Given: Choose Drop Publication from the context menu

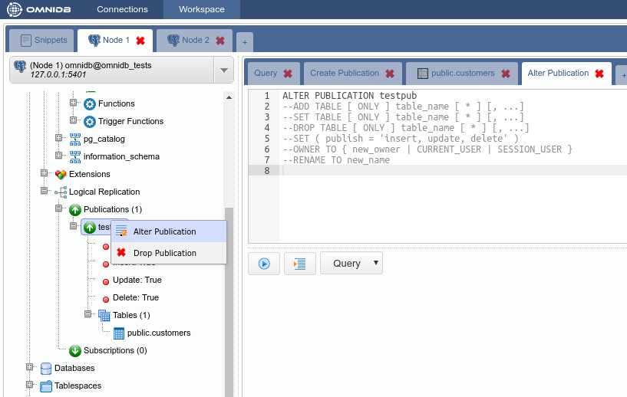Looking at the screenshot, I should click(164, 253).
